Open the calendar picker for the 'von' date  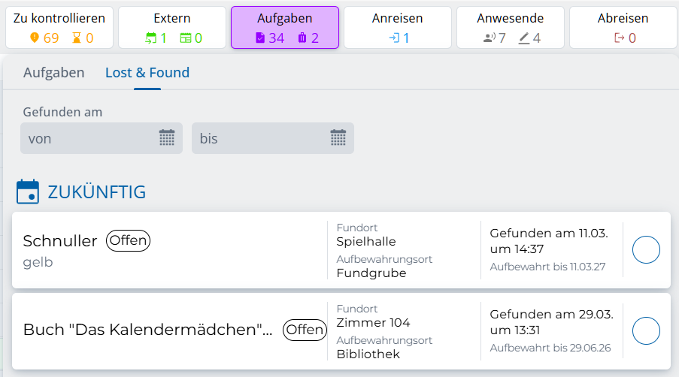click(x=167, y=138)
